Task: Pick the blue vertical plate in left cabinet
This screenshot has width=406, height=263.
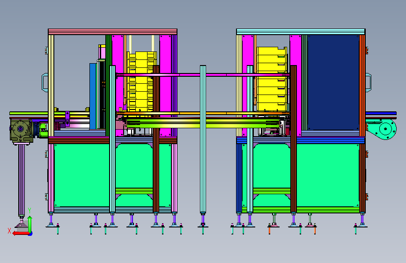Action: (93, 96)
